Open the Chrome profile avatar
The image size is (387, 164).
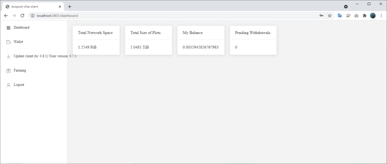[373, 16]
